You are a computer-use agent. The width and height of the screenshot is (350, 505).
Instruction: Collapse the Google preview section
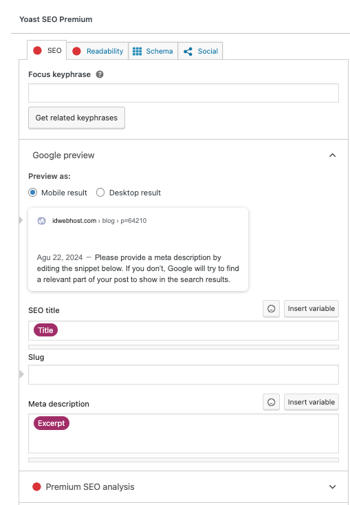[x=332, y=155]
